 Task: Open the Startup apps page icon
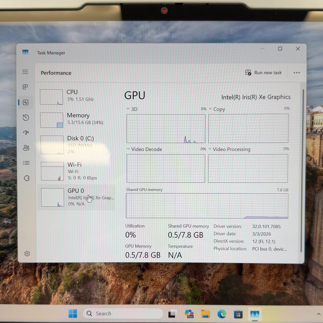26,132
